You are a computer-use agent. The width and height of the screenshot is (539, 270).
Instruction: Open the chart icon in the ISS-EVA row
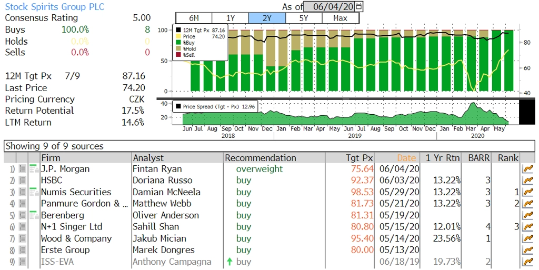pyautogui.click(x=527, y=262)
